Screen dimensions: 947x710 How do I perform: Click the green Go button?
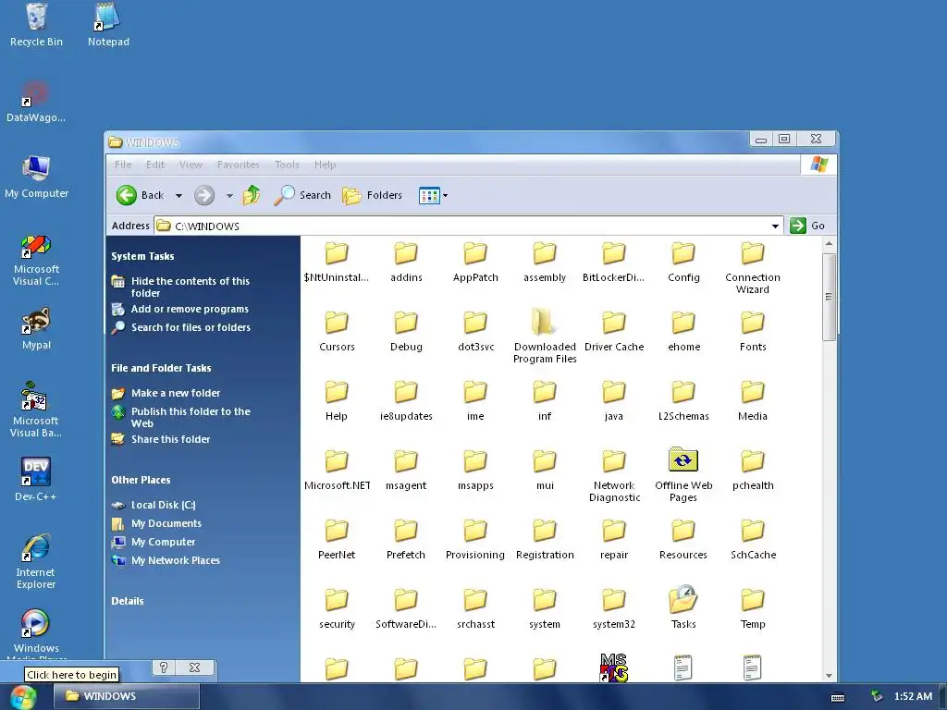(807, 226)
